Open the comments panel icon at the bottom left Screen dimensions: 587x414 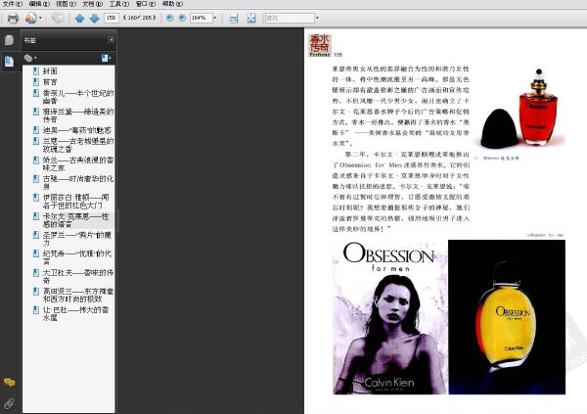click(x=10, y=382)
